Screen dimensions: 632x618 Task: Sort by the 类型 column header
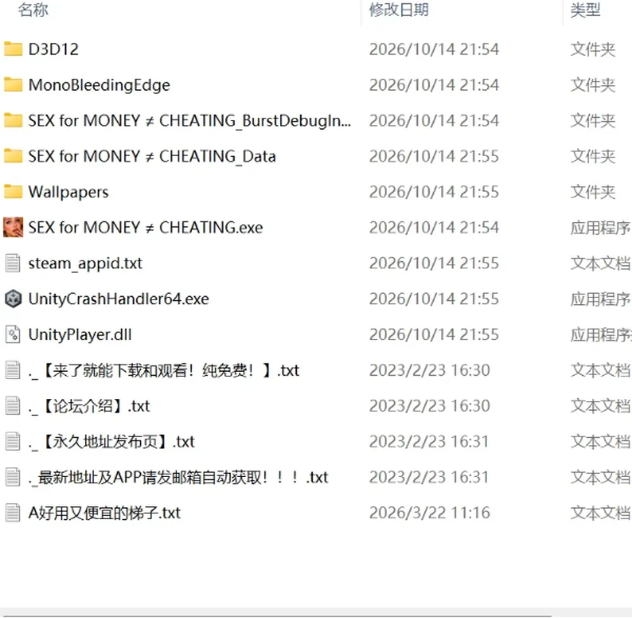585,10
